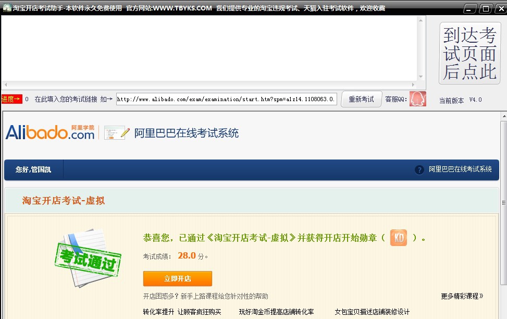
Task: Click the top text area's scroll up arrow
Action: click(421, 20)
